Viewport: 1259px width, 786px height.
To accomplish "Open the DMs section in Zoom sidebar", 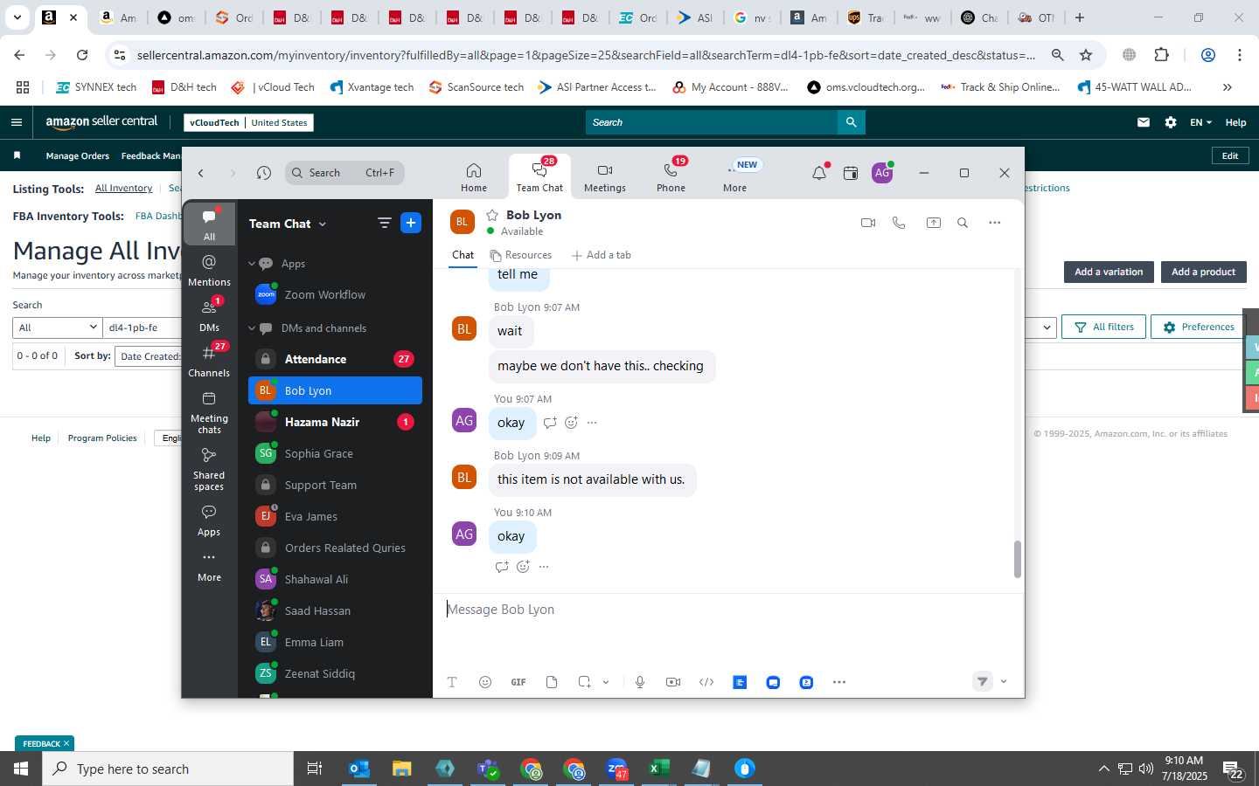I will click(x=209, y=315).
